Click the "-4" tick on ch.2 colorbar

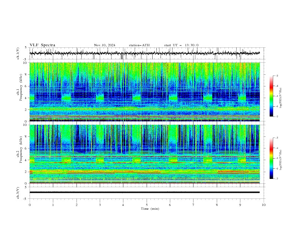coord(277,148)
